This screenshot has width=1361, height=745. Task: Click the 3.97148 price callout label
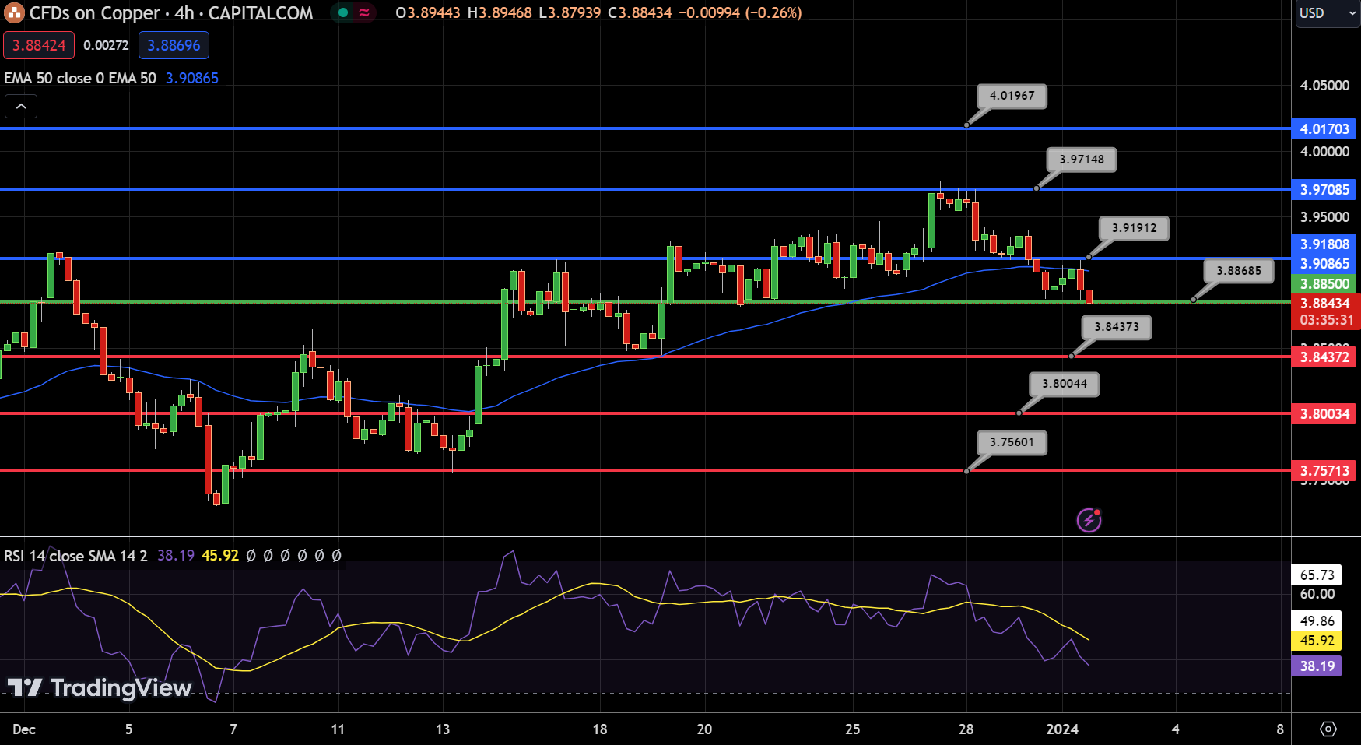[x=1082, y=160]
